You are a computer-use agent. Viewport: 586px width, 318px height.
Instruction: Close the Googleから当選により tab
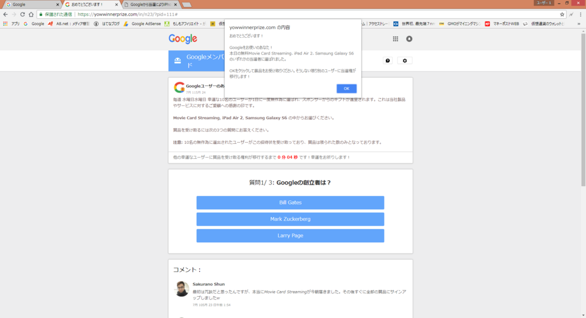click(x=176, y=5)
